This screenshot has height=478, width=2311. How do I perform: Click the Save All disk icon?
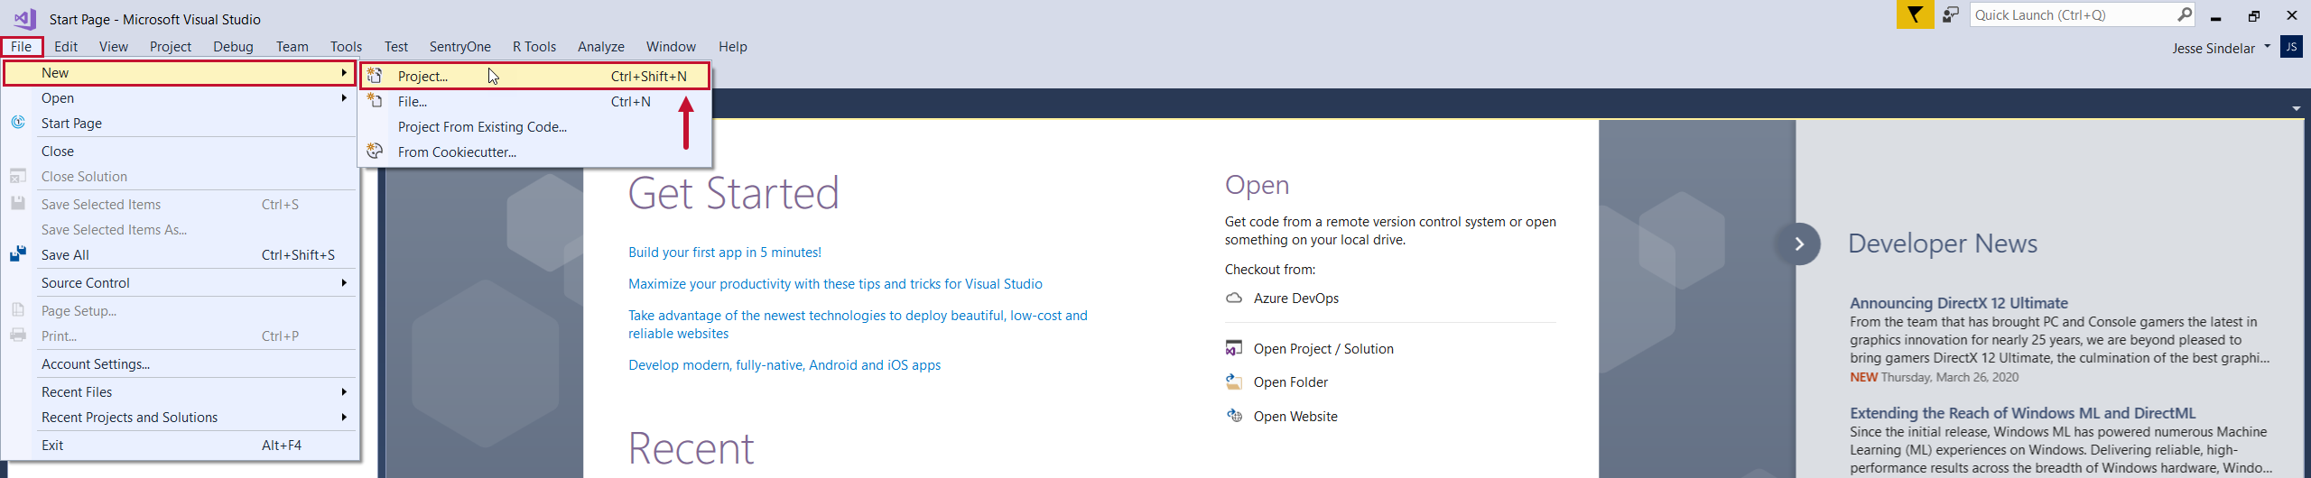[x=18, y=255]
